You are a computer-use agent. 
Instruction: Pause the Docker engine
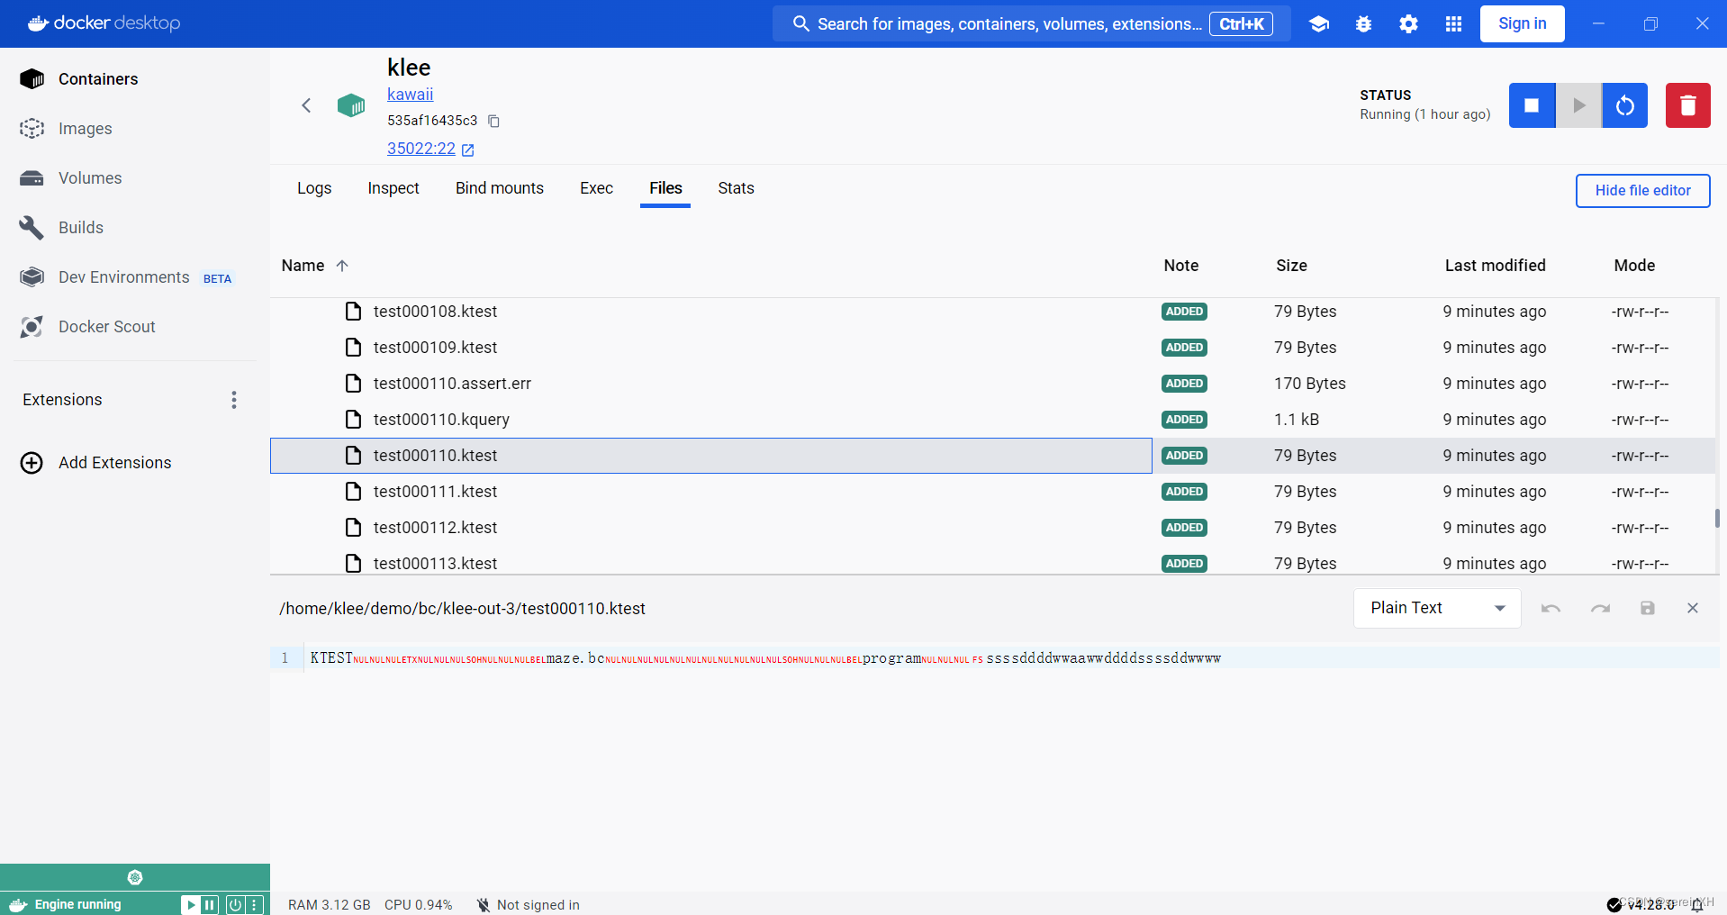pyautogui.click(x=210, y=905)
